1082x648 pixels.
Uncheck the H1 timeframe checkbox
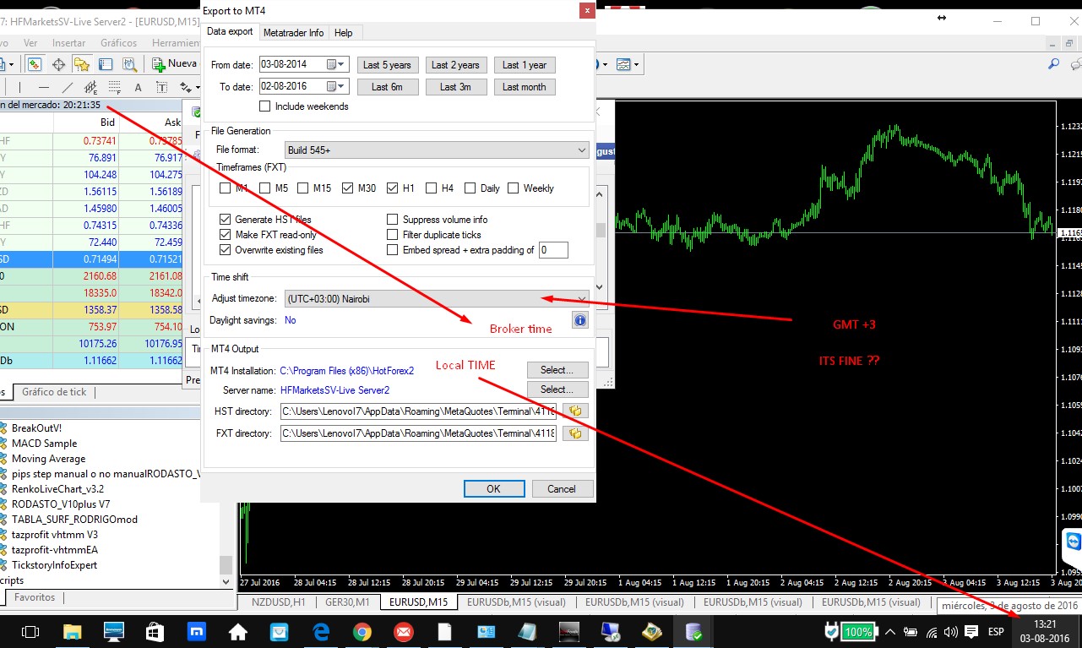tap(393, 188)
